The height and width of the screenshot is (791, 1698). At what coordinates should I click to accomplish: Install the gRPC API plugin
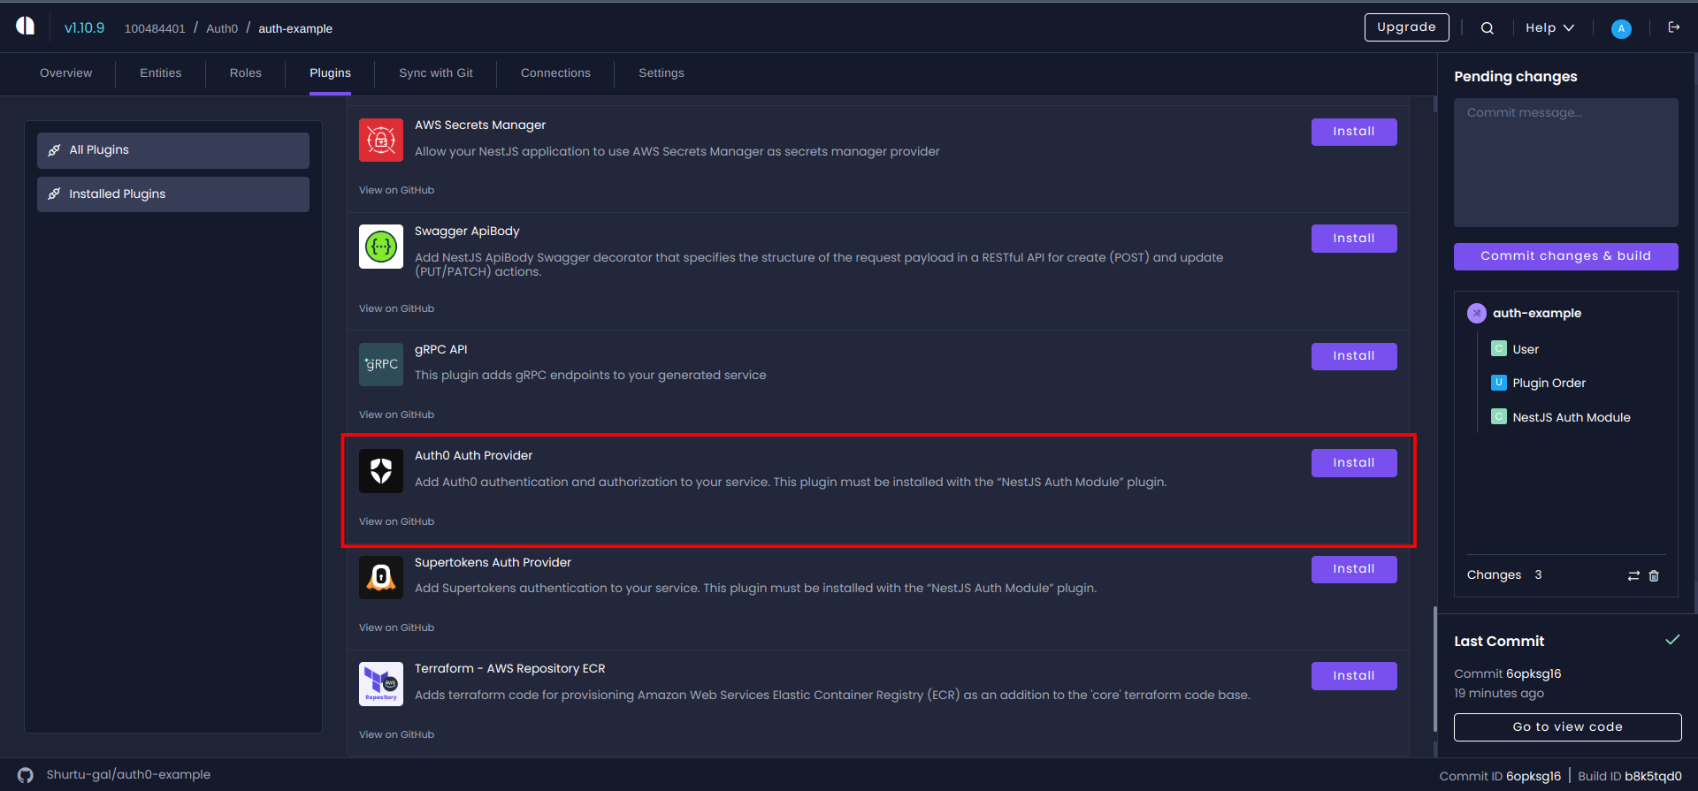(1354, 356)
